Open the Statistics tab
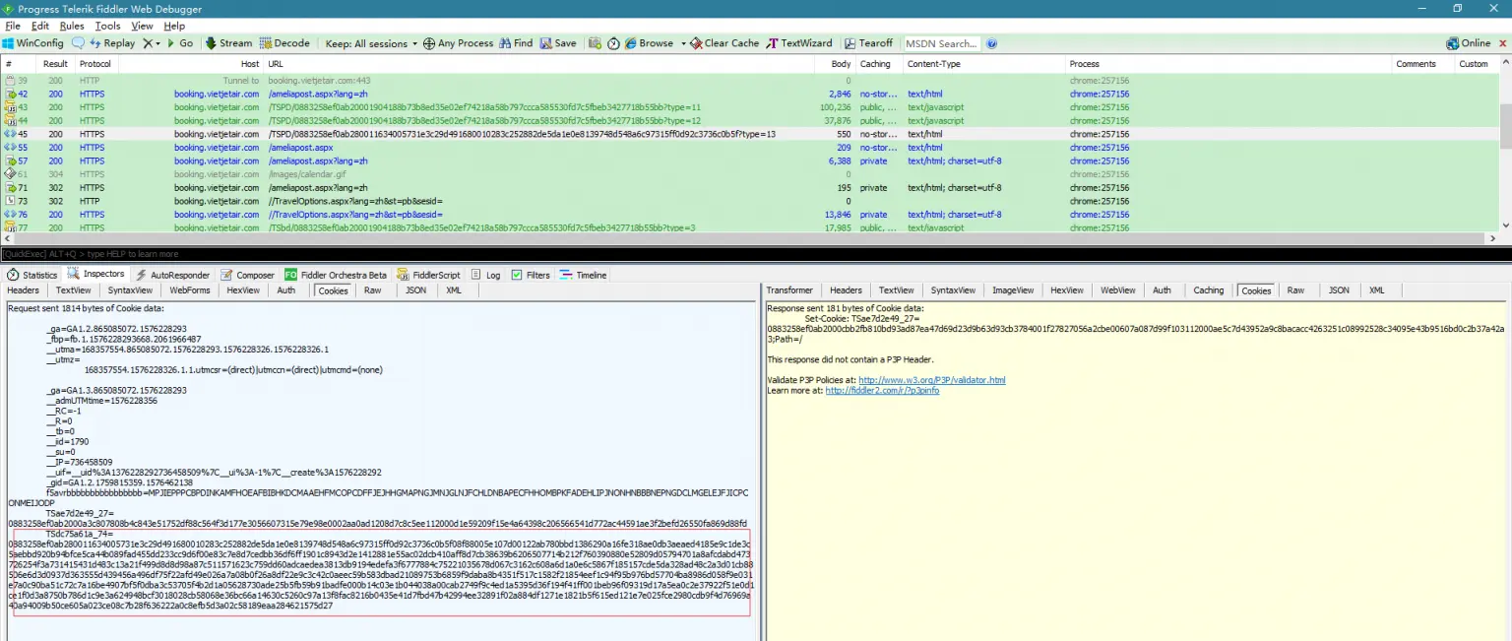The width and height of the screenshot is (1512, 641). click(x=32, y=275)
